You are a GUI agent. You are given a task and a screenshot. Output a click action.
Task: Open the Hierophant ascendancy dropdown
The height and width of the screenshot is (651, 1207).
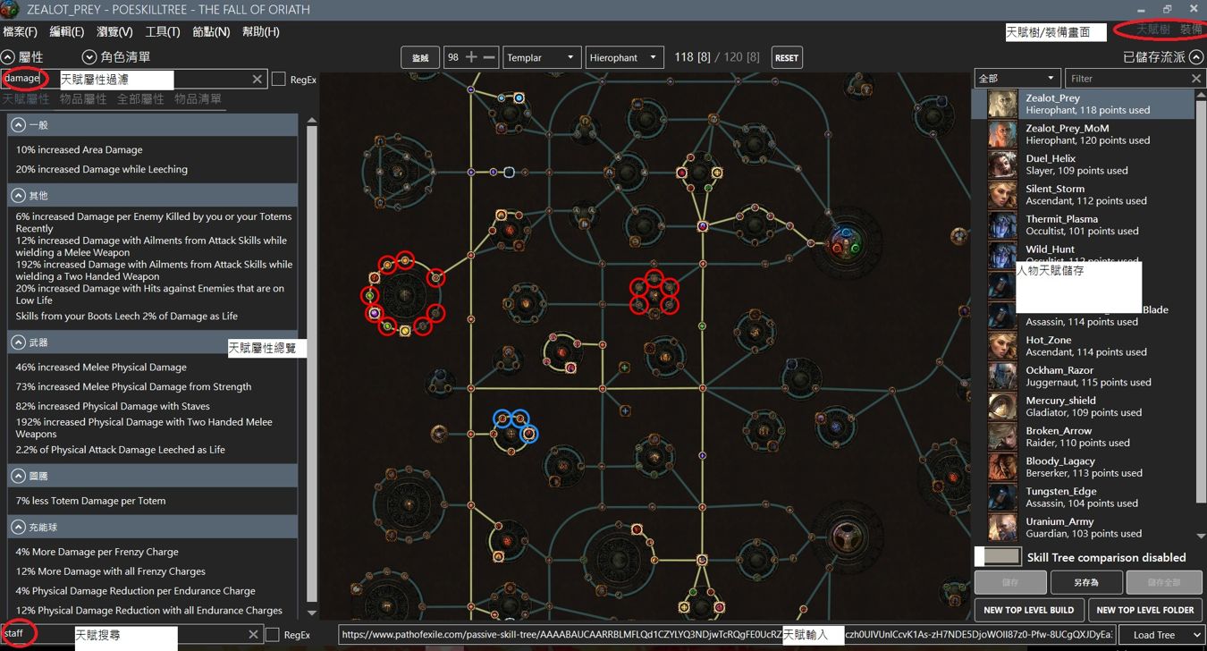[x=625, y=57]
